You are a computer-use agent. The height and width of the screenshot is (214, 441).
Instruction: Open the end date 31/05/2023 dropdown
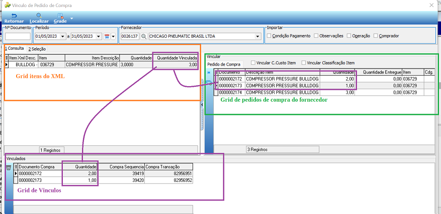click(x=99, y=36)
